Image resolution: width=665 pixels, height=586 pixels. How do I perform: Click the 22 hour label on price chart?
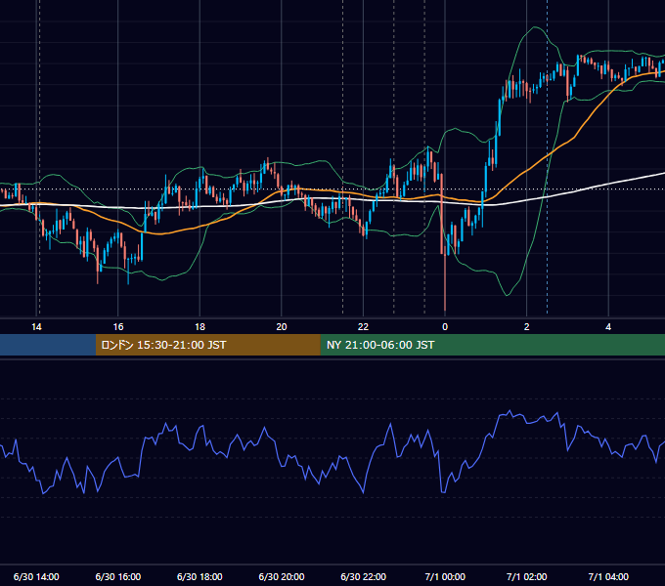(x=363, y=327)
